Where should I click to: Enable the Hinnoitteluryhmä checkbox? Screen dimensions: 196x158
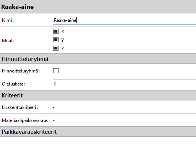pyautogui.click(x=56, y=71)
